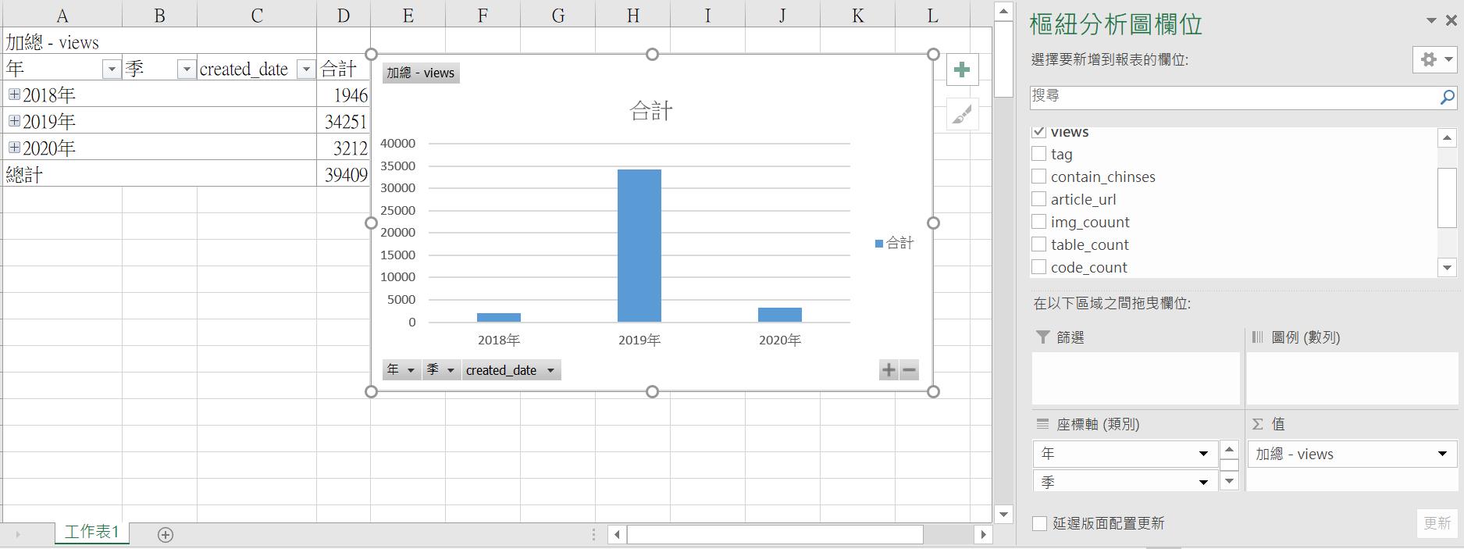Image resolution: width=1464 pixels, height=549 pixels.
Task: Open 年 field dropdown in axis area
Action: pyautogui.click(x=1203, y=454)
